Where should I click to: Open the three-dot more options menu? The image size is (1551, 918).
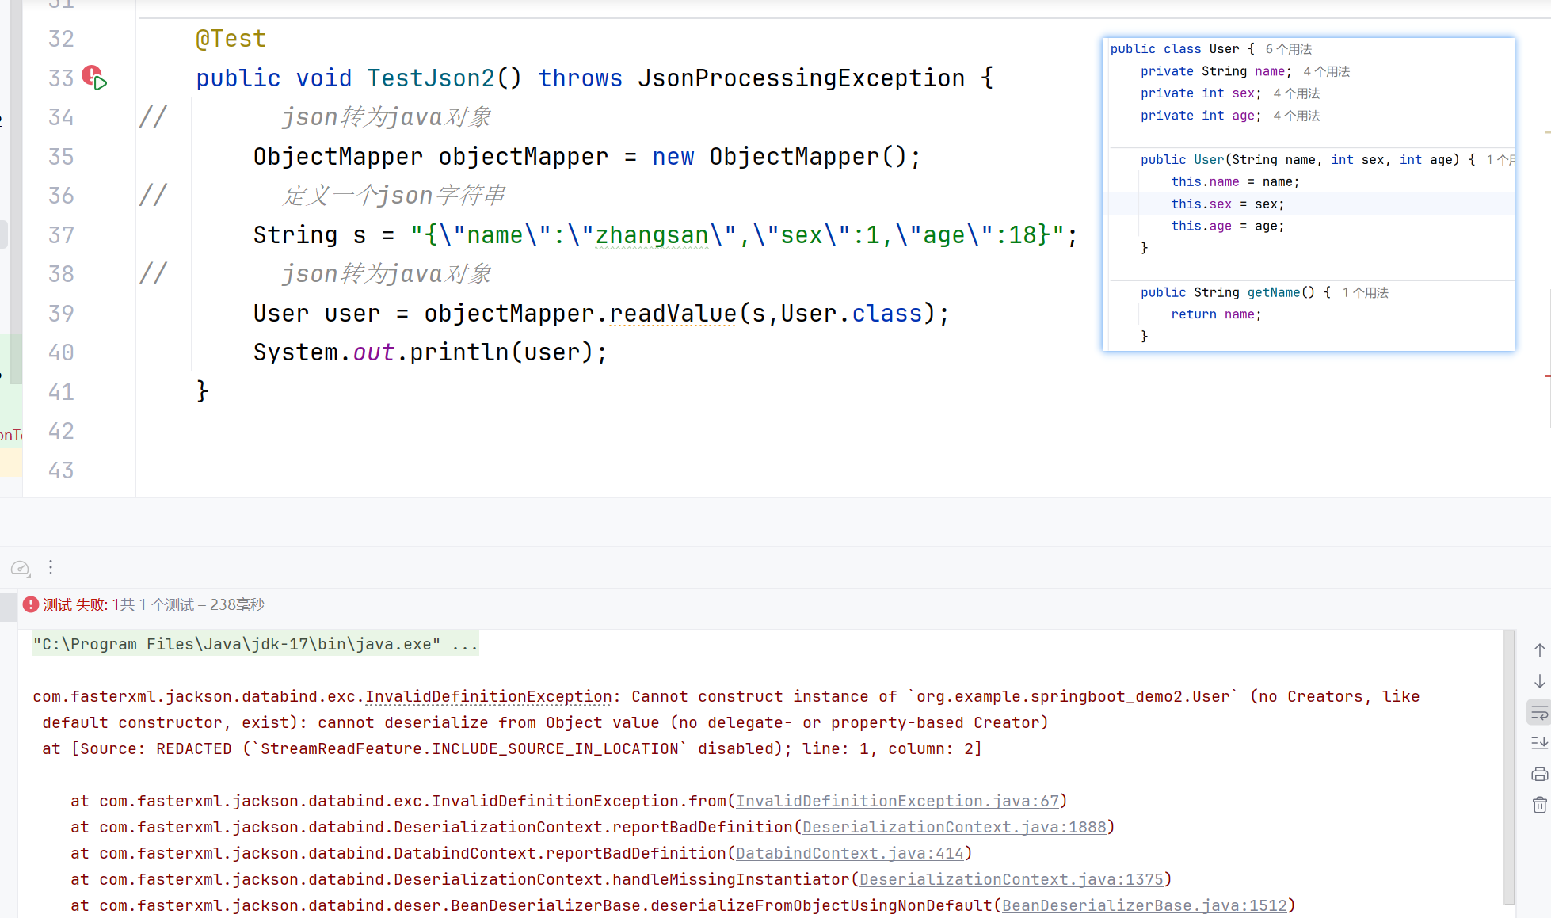[51, 567]
